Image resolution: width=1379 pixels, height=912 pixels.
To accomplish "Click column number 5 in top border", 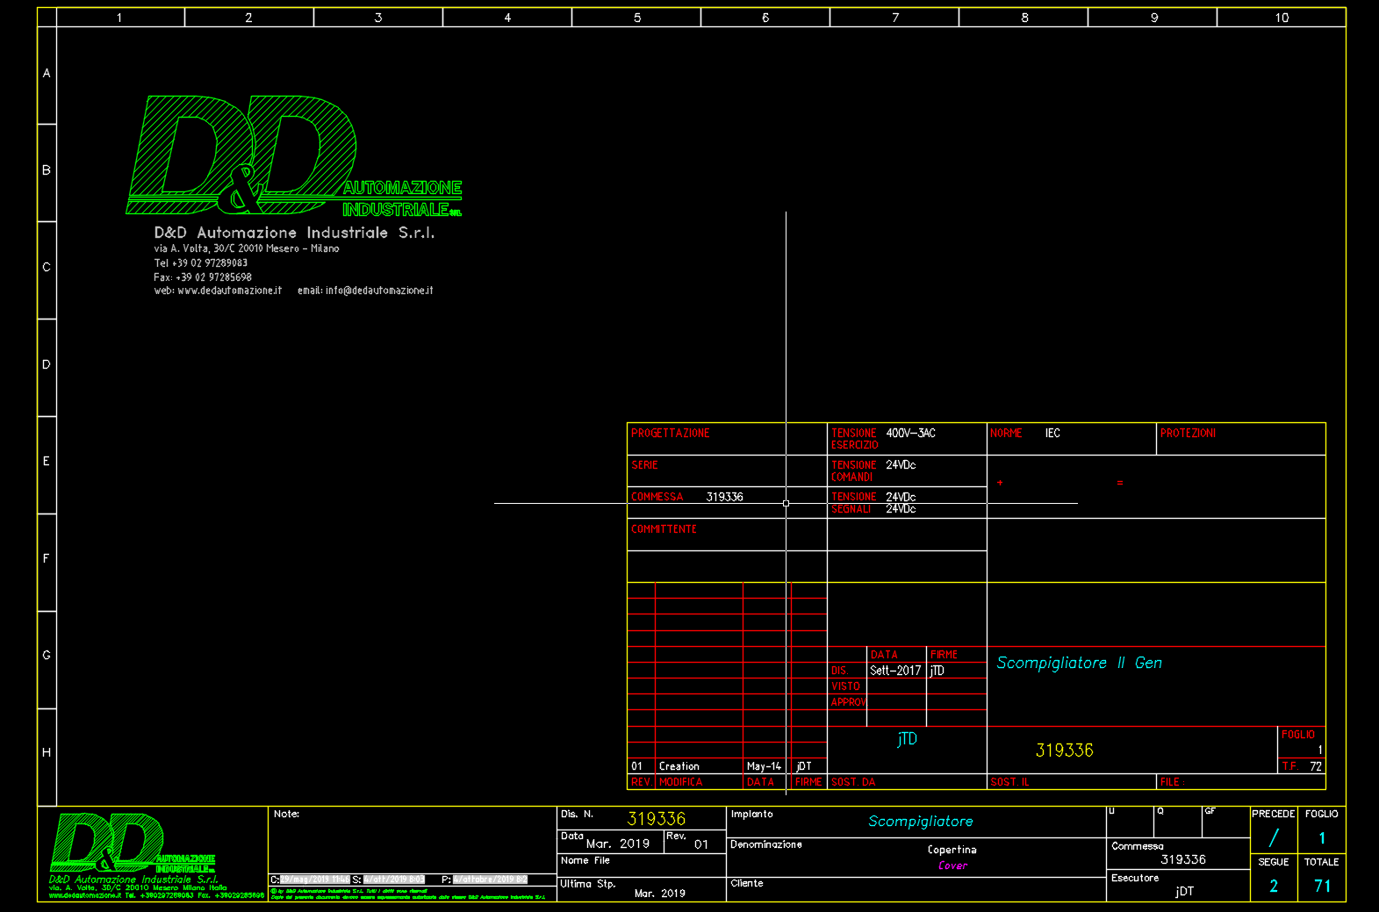I will coord(636,18).
